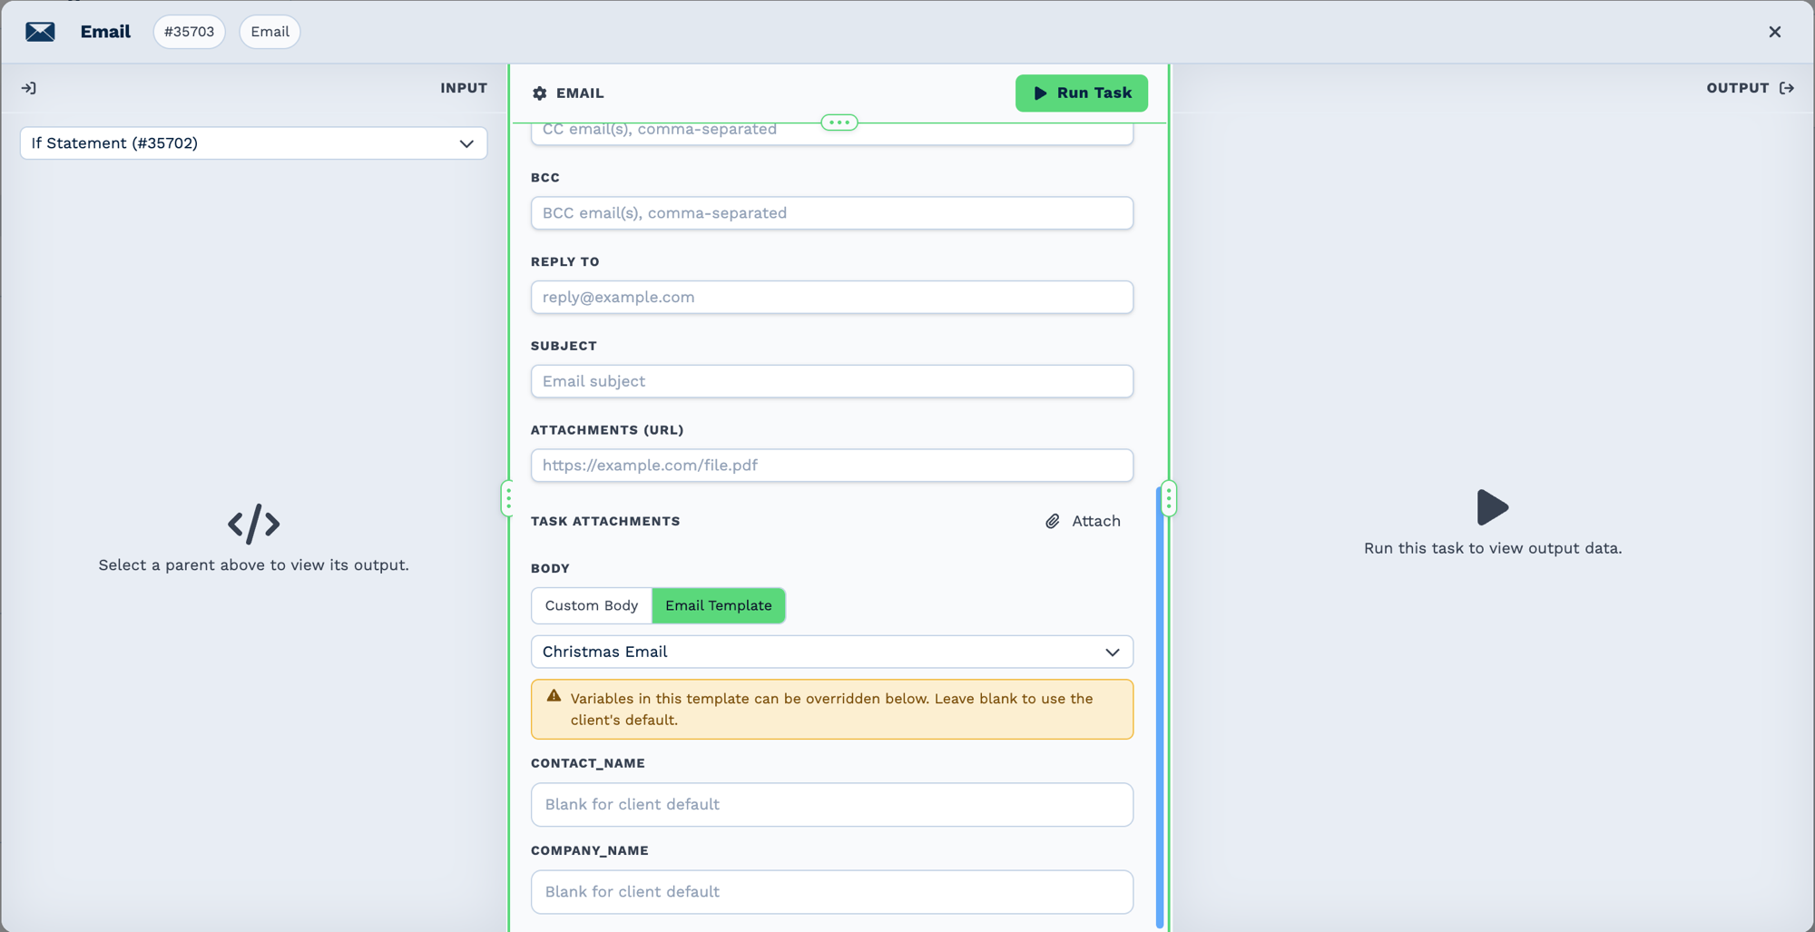The height and width of the screenshot is (932, 1815).
Task: Click the 'Select a parent above' hint text
Action: click(254, 565)
